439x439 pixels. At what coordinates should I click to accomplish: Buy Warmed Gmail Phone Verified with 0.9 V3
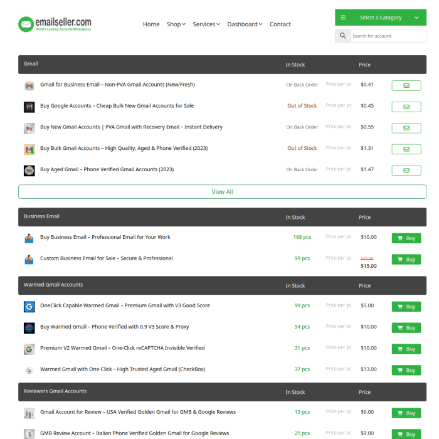coord(406,328)
